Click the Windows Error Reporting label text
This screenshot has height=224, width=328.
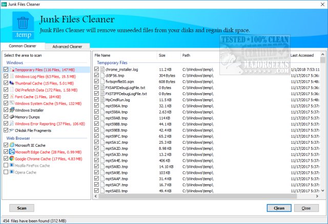(50, 124)
